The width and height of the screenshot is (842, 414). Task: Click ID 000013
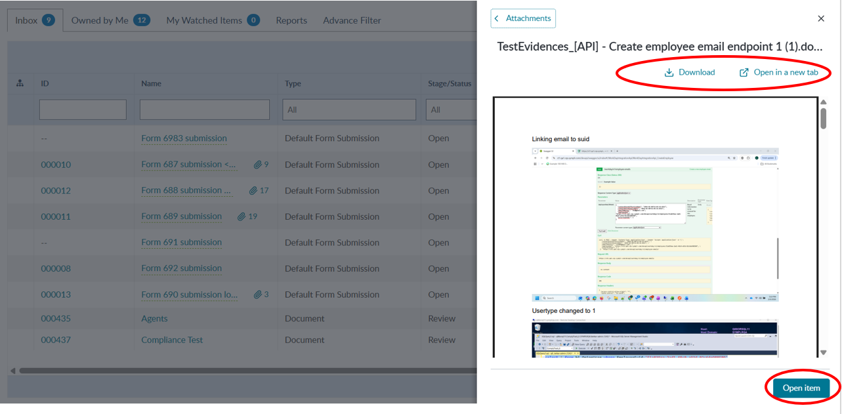click(x=56, y=295)
